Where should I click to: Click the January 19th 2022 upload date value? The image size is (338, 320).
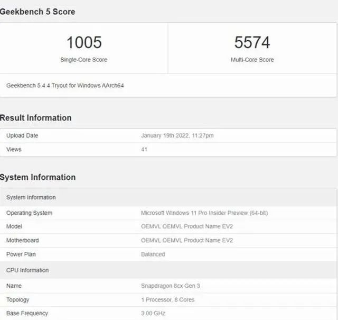pyautogui.click(x=177, y=135)
